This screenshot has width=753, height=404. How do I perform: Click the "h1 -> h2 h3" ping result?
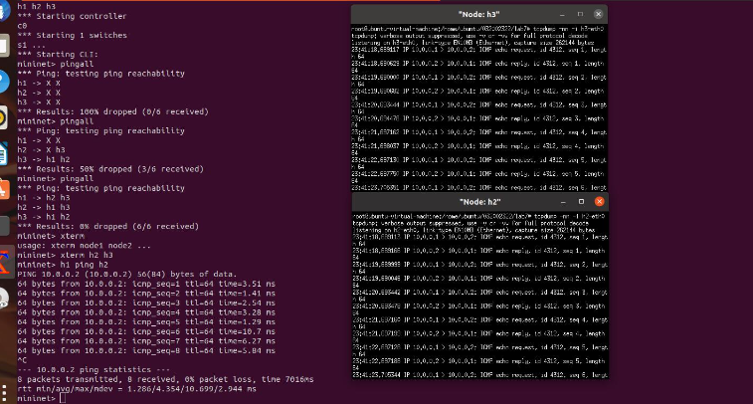(x=44, y=198)
